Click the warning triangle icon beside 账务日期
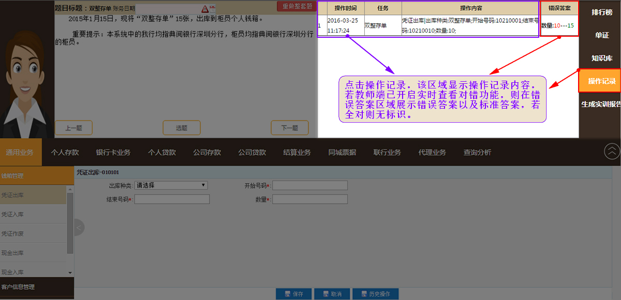The width and height of the screenshot is (621, 300). [x=205, y=9]
